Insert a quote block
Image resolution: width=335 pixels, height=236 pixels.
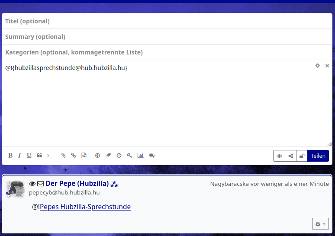pos(39,156)
